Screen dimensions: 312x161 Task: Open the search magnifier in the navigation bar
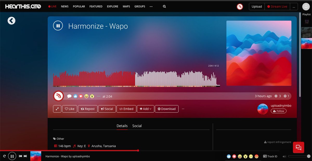point(164,7)
